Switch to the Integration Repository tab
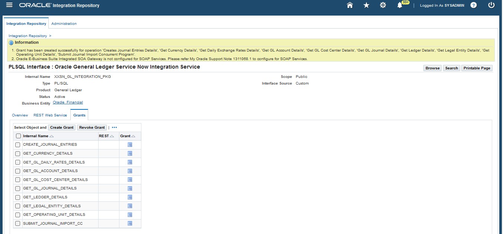Viewport: 503px width, 234px height. tap(26, 23)
